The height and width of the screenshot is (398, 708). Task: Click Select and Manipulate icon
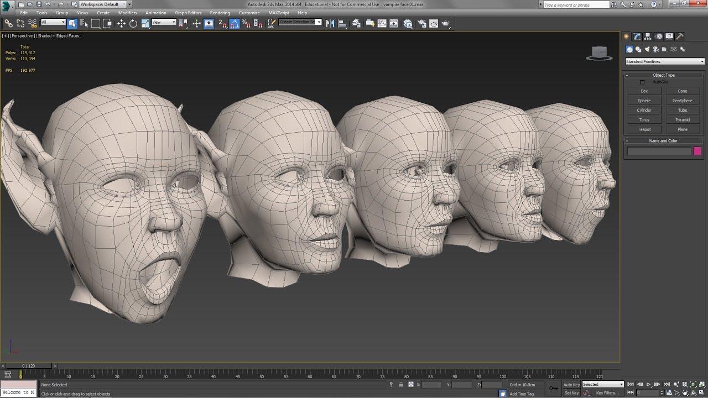pos(196,23)
